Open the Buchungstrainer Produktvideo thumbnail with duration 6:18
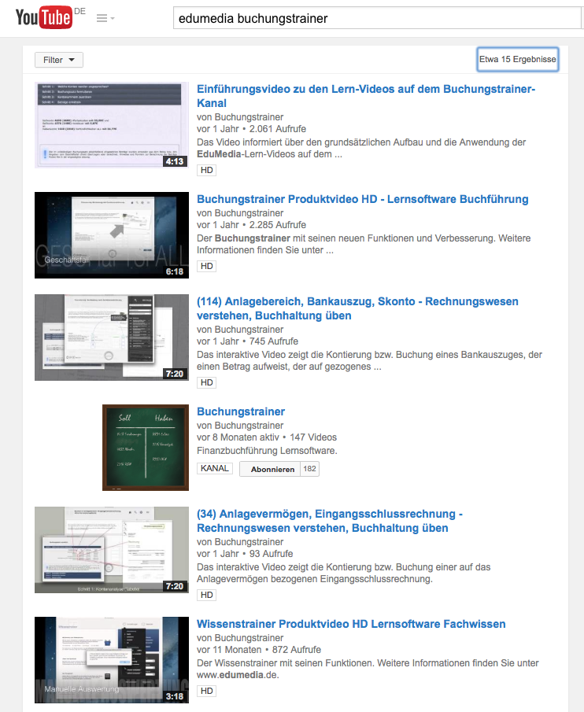This screenshot has width=584, height=712. [112, 235]
